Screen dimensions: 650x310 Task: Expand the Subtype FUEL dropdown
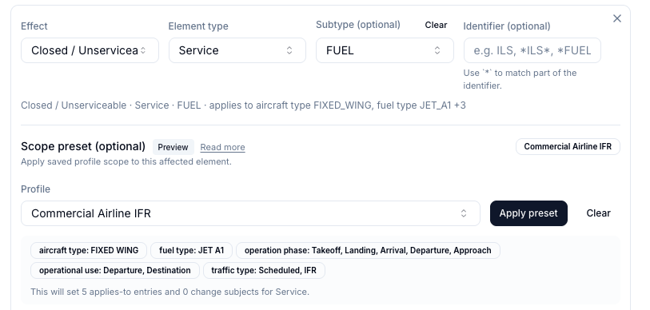(385, 50)
